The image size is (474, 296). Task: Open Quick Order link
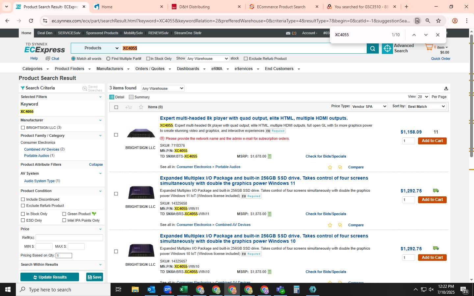pyautogui.click(x=441, y=59)
